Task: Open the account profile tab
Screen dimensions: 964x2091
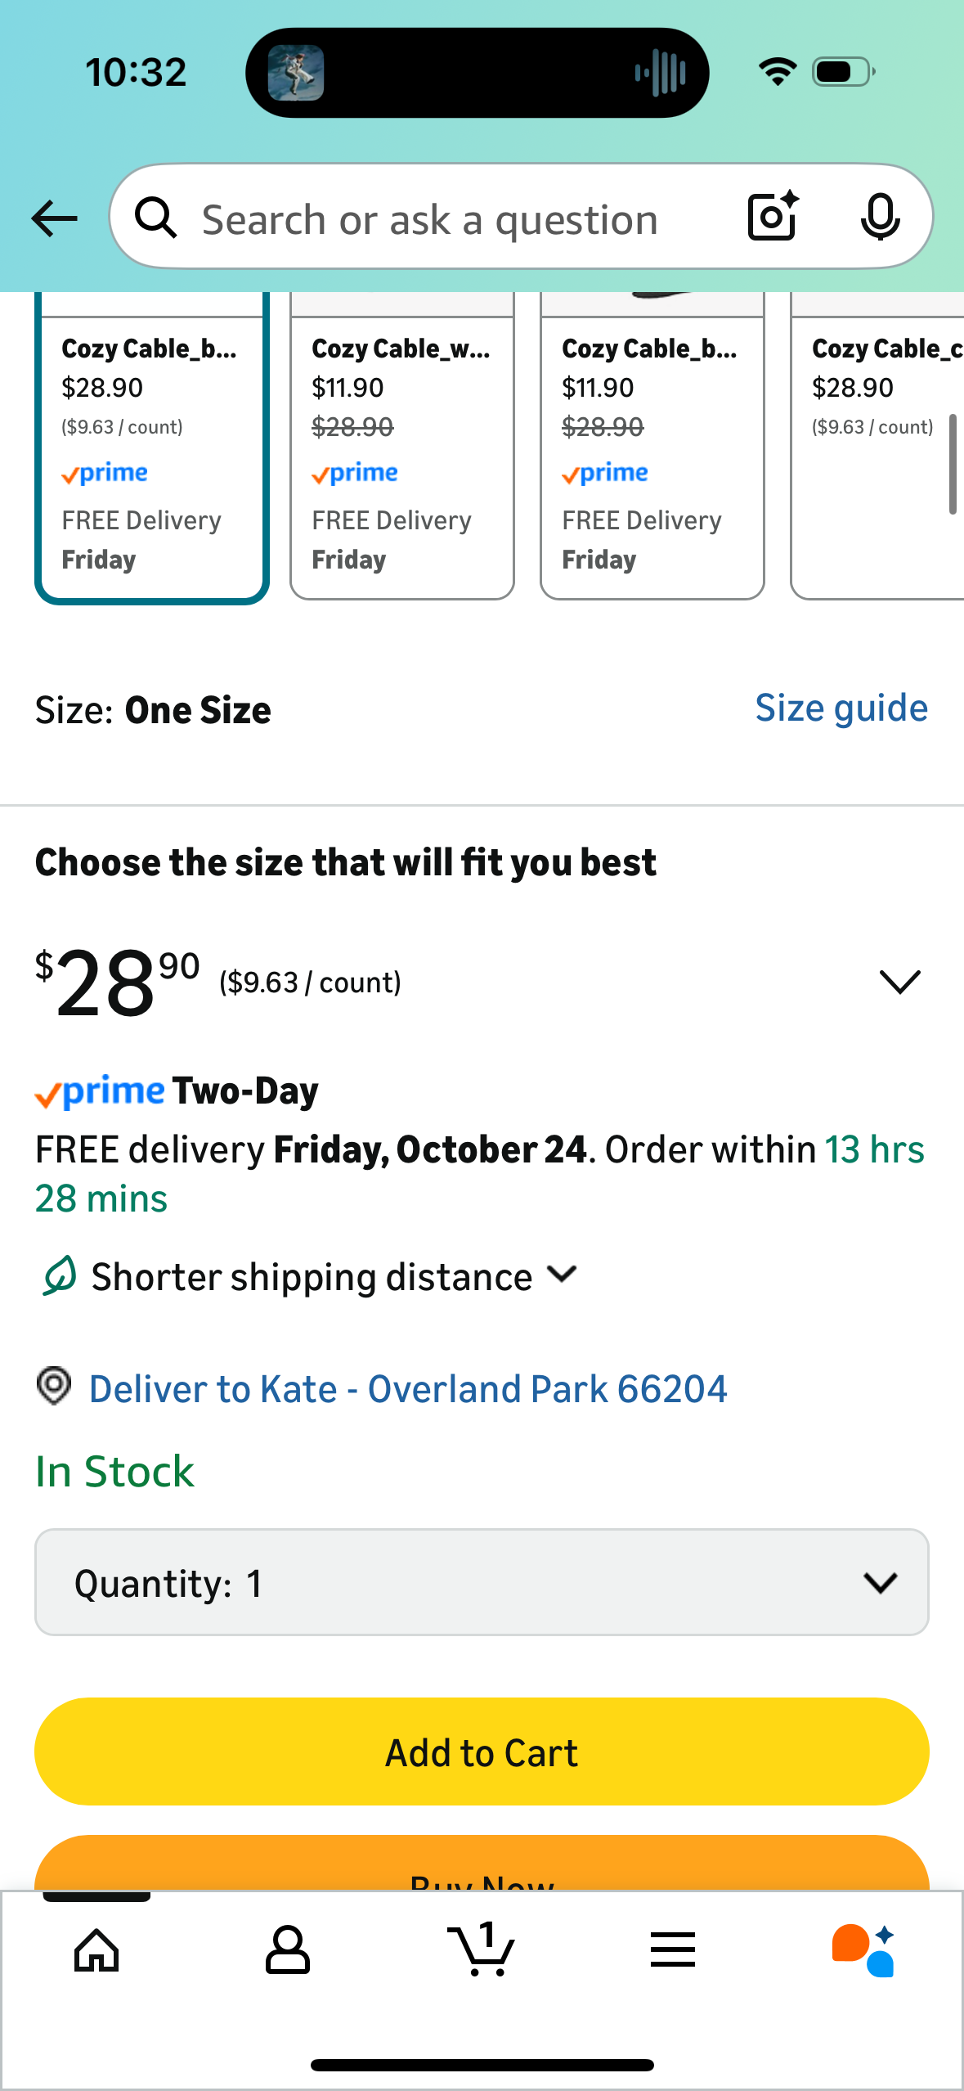Action: [288, 1950]
